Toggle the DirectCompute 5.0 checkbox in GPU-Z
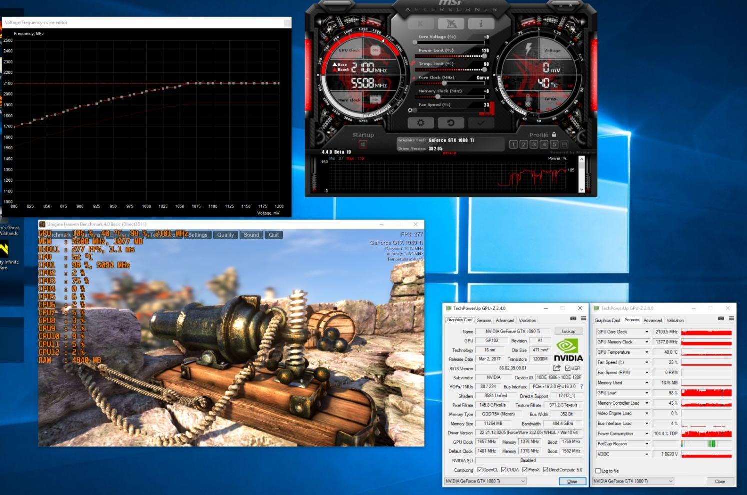 point(546,470)
